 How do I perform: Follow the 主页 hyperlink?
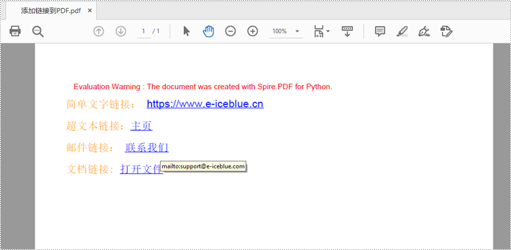point(142,126)
